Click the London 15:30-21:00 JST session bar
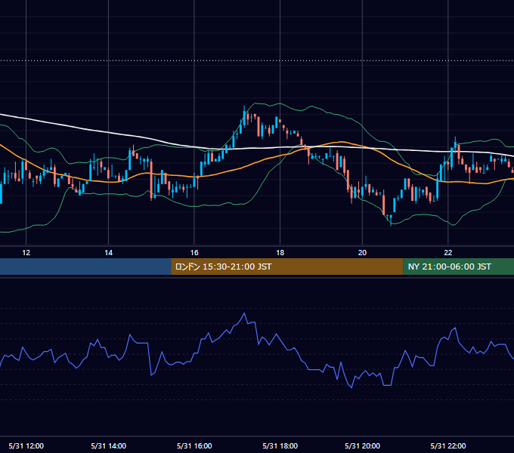514x453 pixels. pos(286,267)
